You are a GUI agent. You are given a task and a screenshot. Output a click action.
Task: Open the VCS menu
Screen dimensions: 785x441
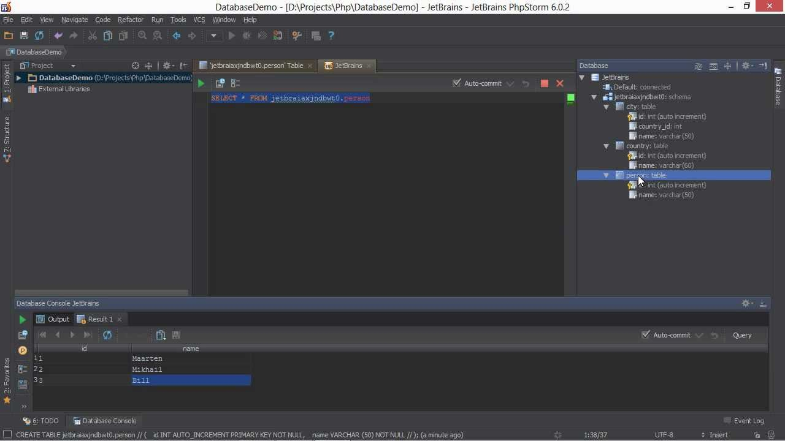click(199, 20)
